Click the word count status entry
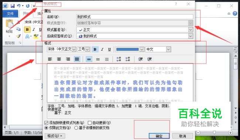The height and width of the screenshot is (140, 240). click(33, 133)
